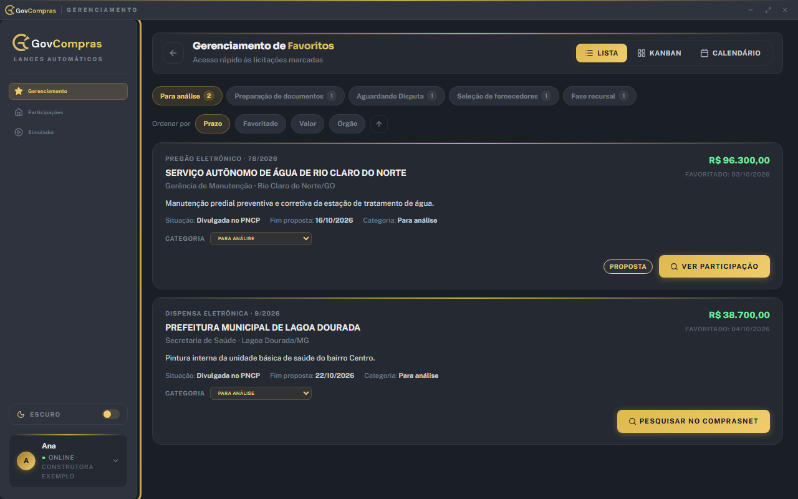Click Ana's avatar circle
798x499 pixels.
point(26,461)
